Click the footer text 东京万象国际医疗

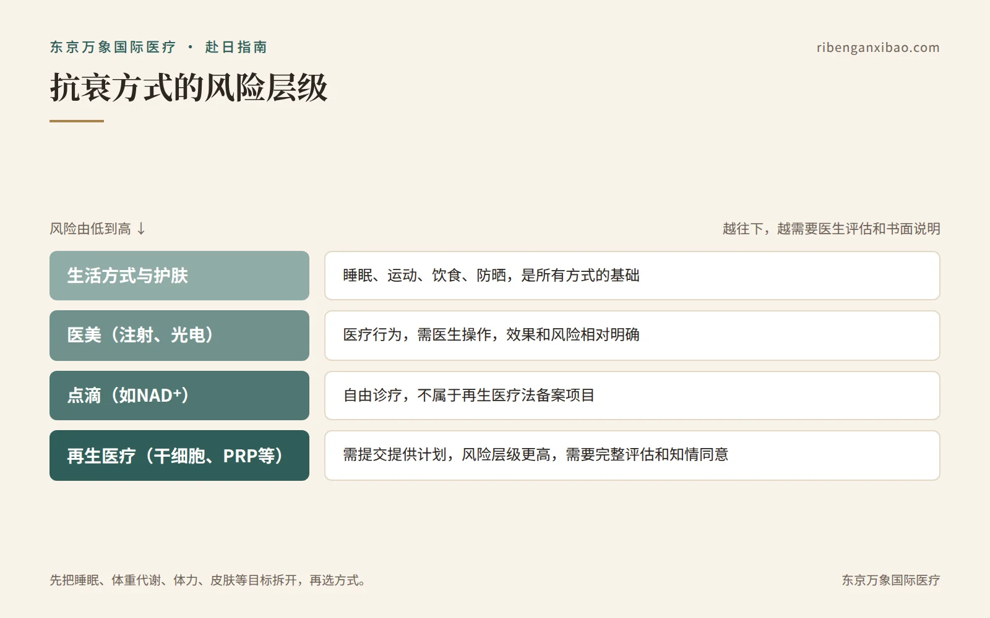[x=891, y=580]
